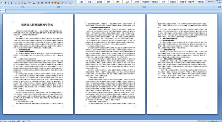Open the change case Aa dropdown

(x=26, y=3)
